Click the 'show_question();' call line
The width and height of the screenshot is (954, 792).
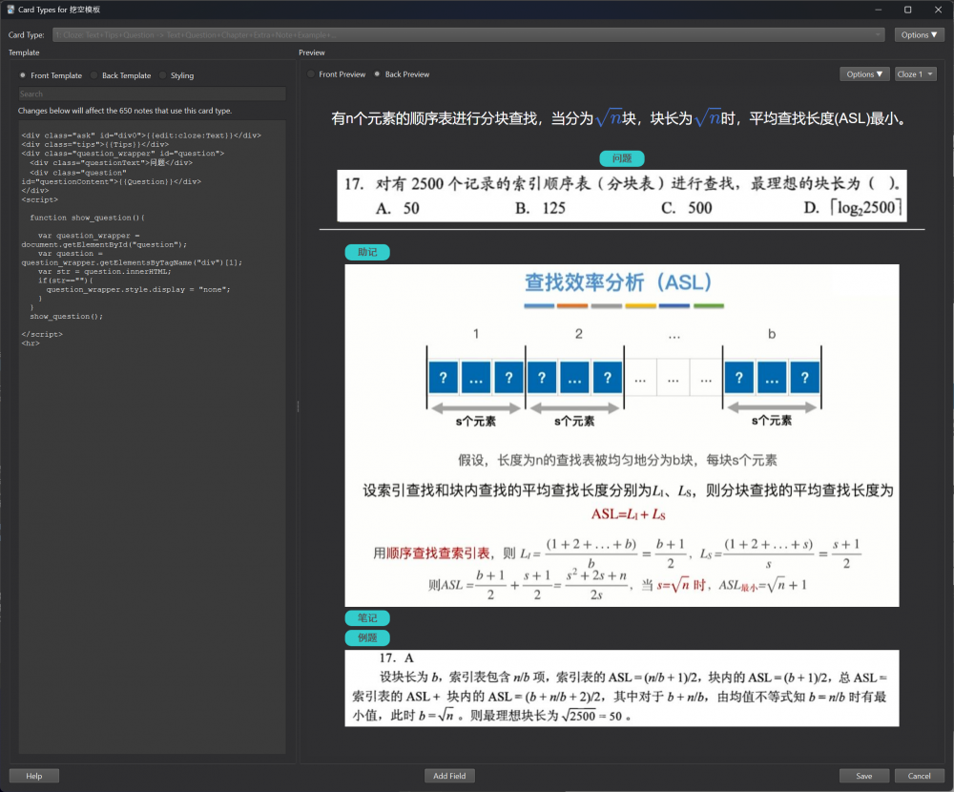coord(67,317)
